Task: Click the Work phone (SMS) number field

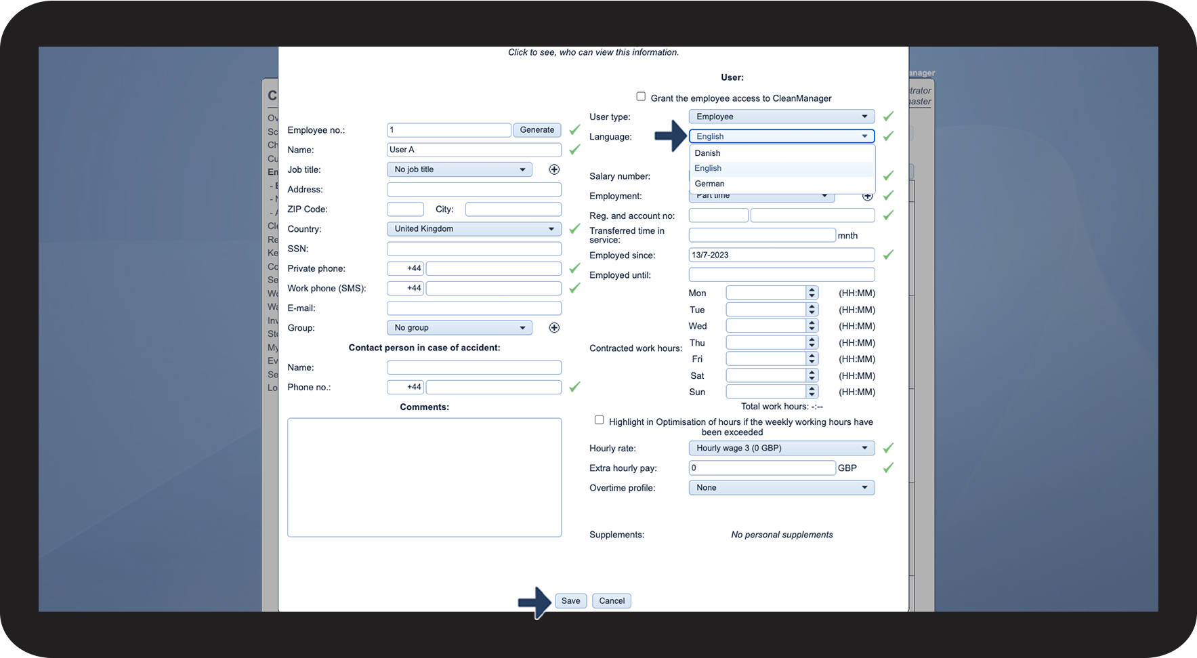Action: tap(494, 288)
